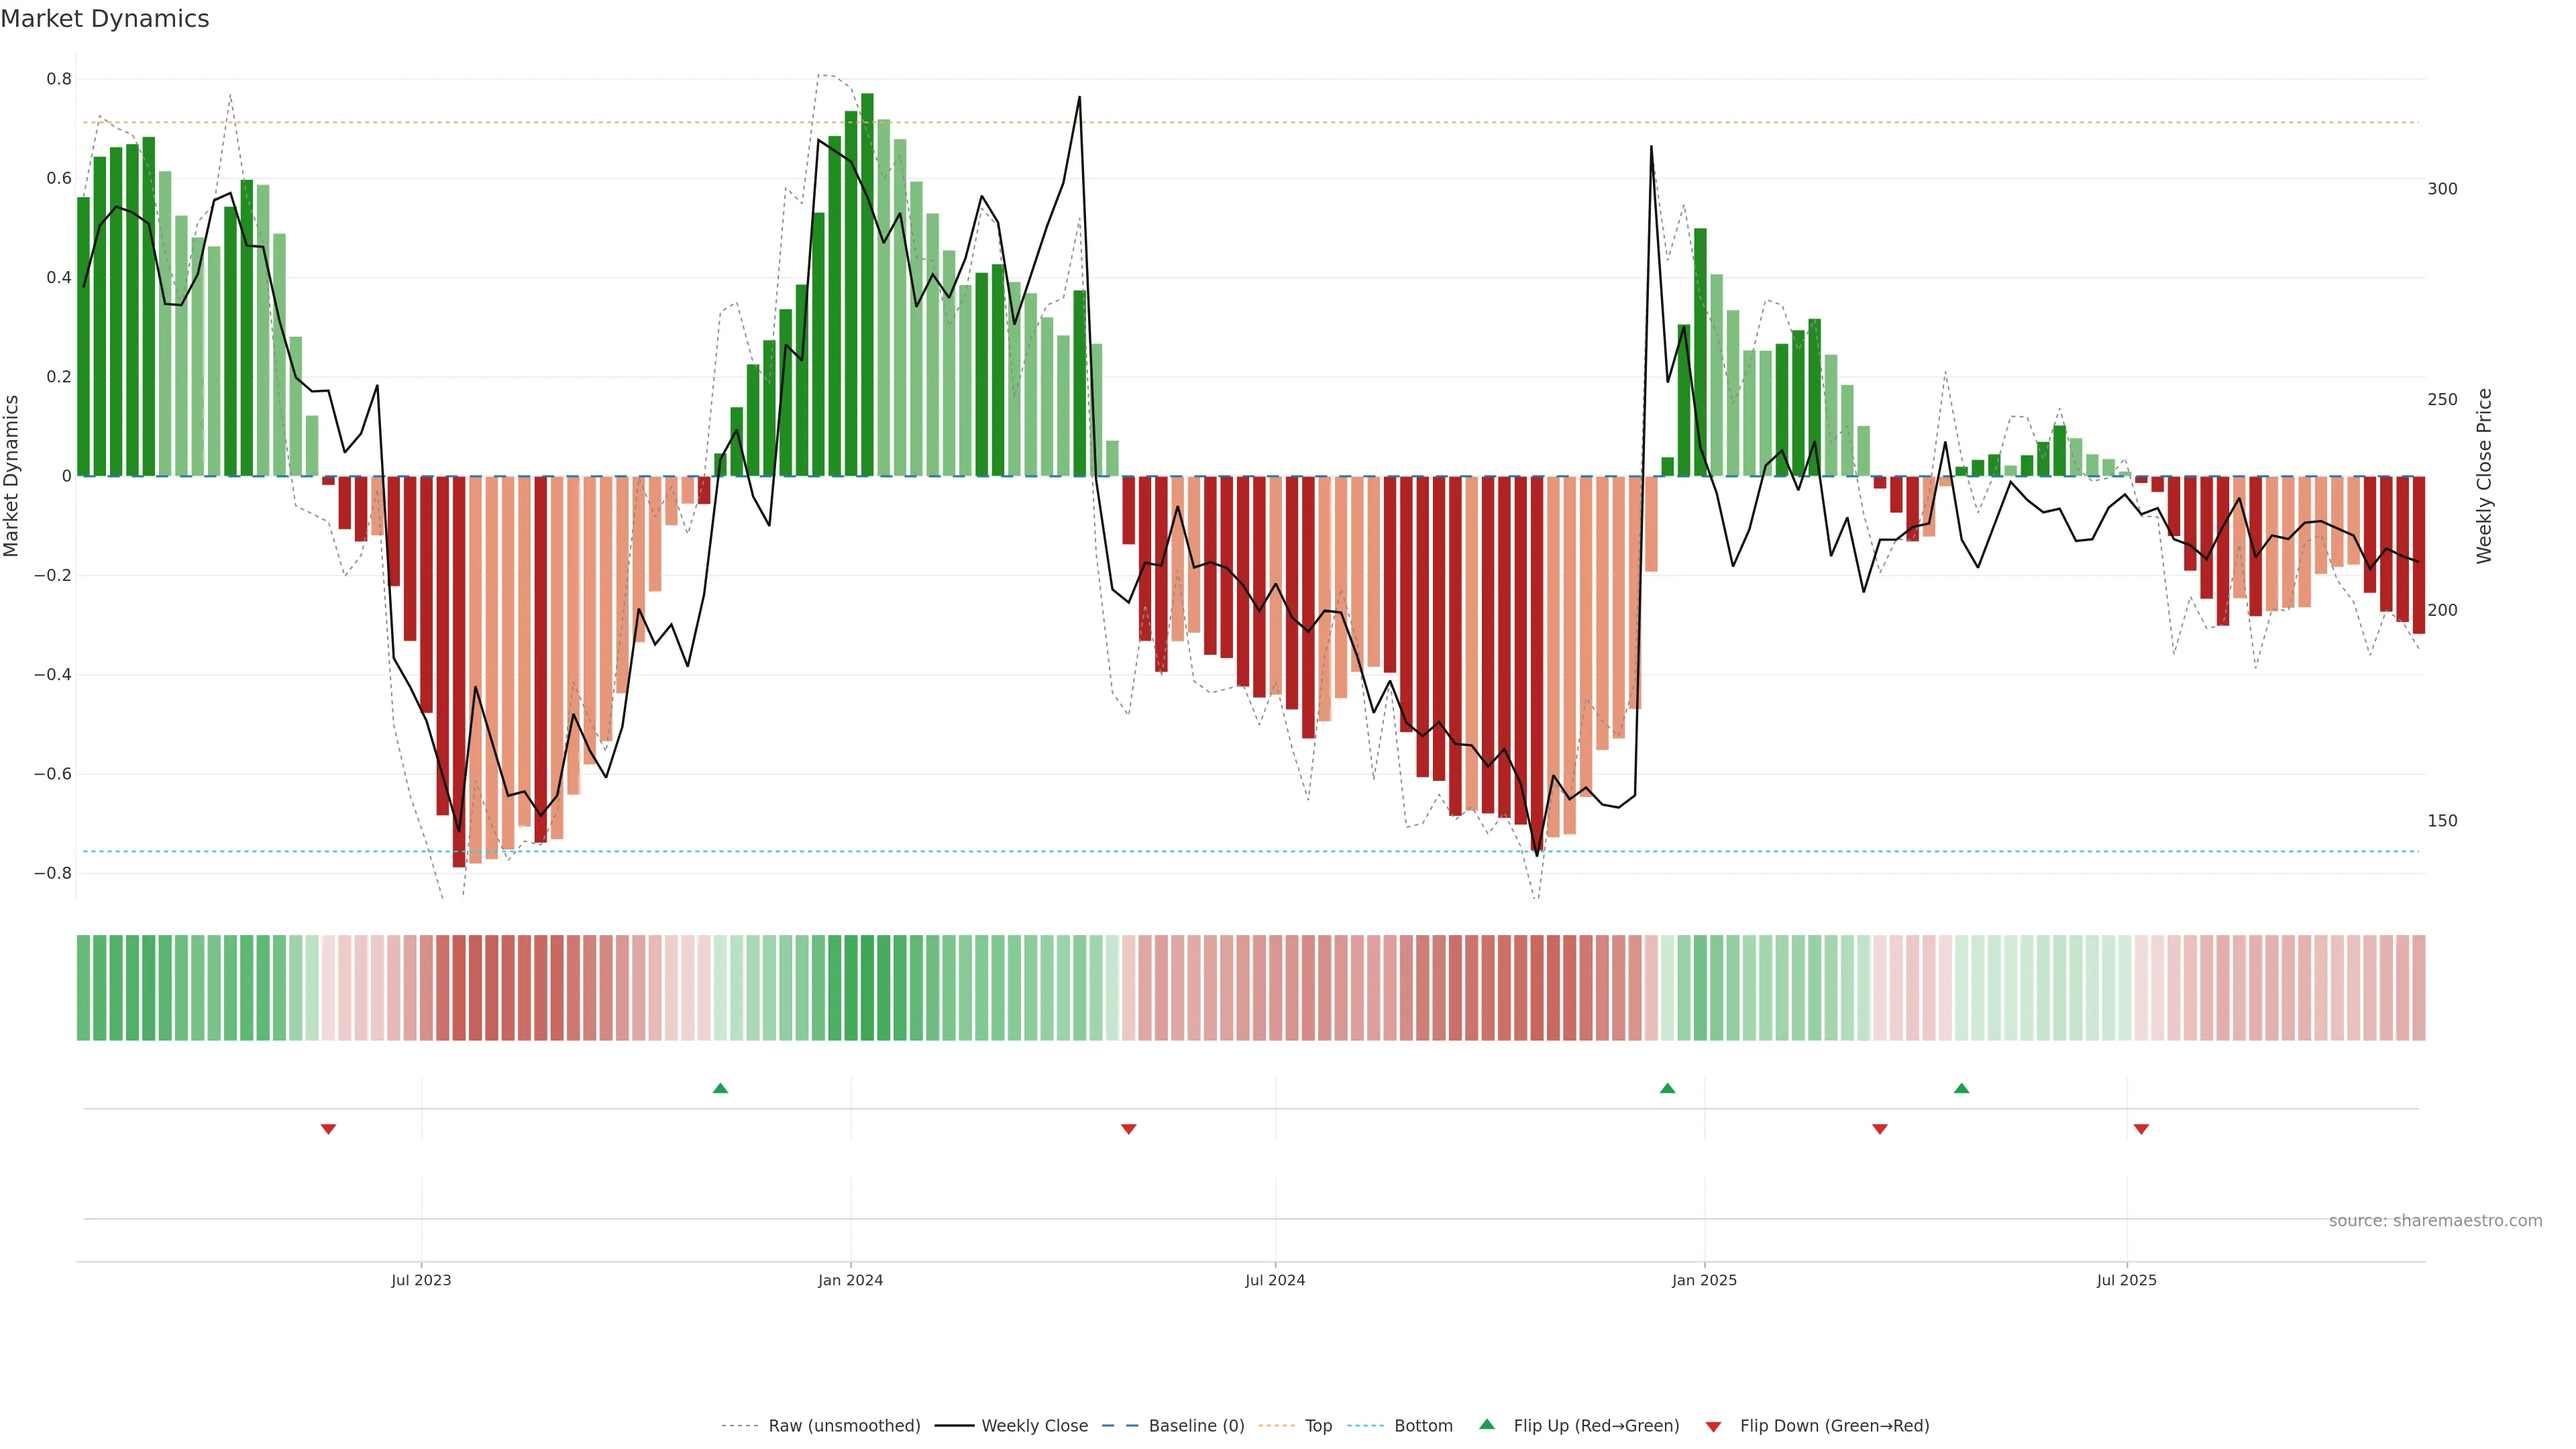Click the flip-down marker just after Jul 2025
The width and height of the screenshot is (2576, 1449).
pyautogui.click(x=2141, y=1129)
